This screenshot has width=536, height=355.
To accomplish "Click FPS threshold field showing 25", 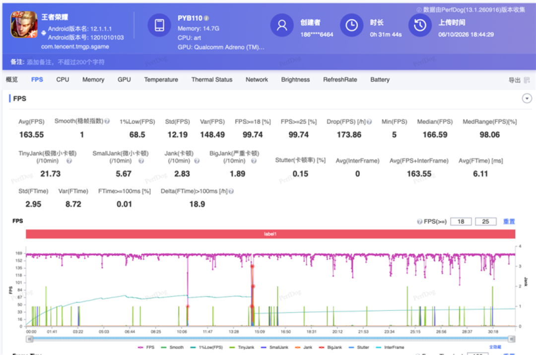I will tap(485, 222).
